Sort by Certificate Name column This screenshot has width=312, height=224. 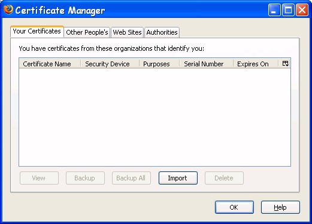[50, 64]
